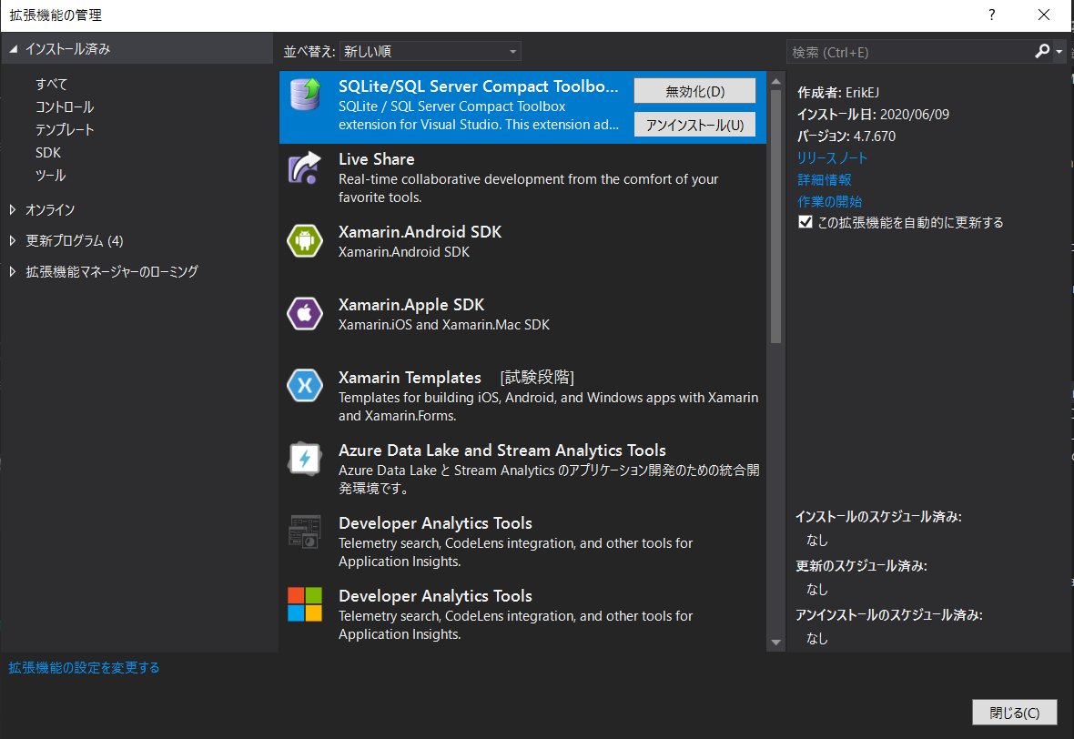1074x739 pixels.
Task: Click the SQLite/SQL Server Compact Toolbox database icon
Action: point(305,95)
